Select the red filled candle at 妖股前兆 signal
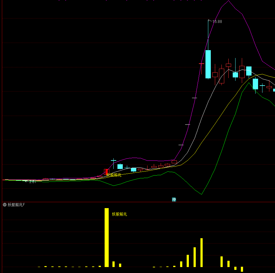The image size is (275, 273). point(106,172)
